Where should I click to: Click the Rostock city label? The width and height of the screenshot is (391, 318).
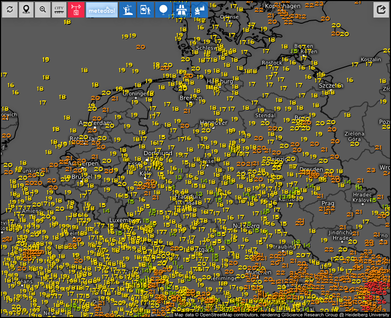[272, 63]
